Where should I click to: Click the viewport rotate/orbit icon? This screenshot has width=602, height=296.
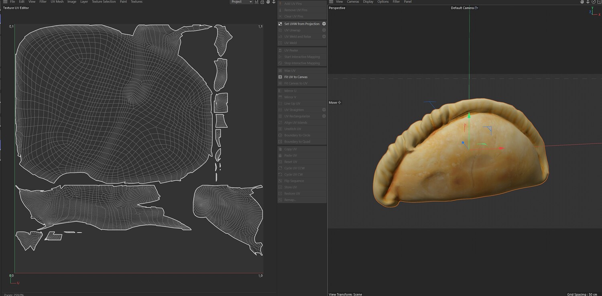point(594,2)
